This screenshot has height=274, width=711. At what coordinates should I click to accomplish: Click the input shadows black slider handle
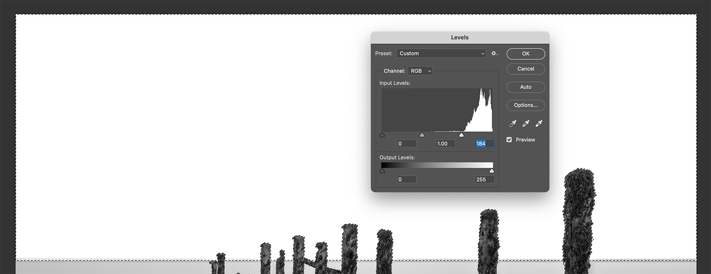382,135
